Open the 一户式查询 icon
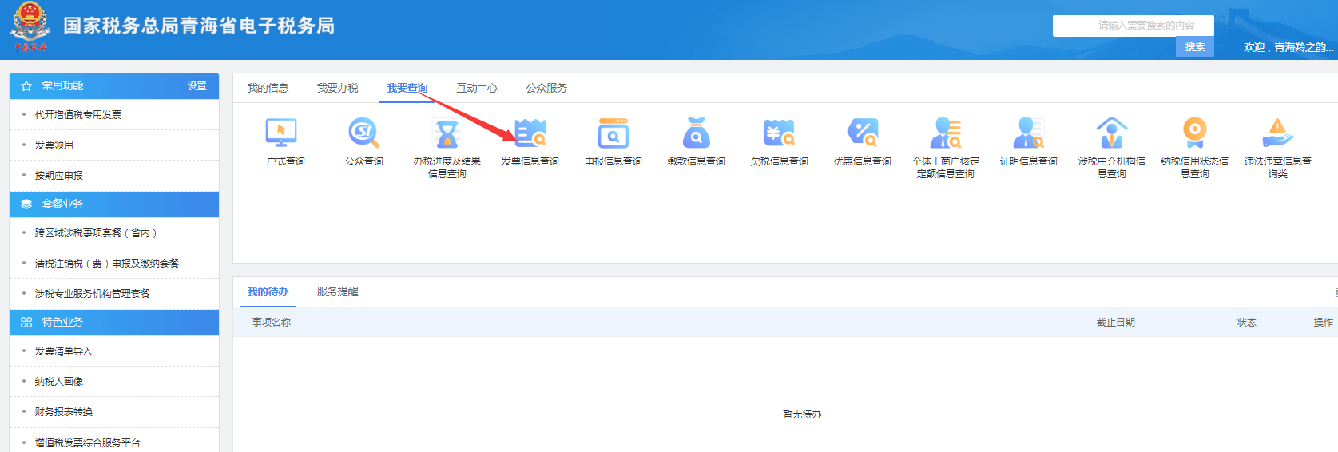This screenshot has width=1338, height=452. click(x=280, y=133)
